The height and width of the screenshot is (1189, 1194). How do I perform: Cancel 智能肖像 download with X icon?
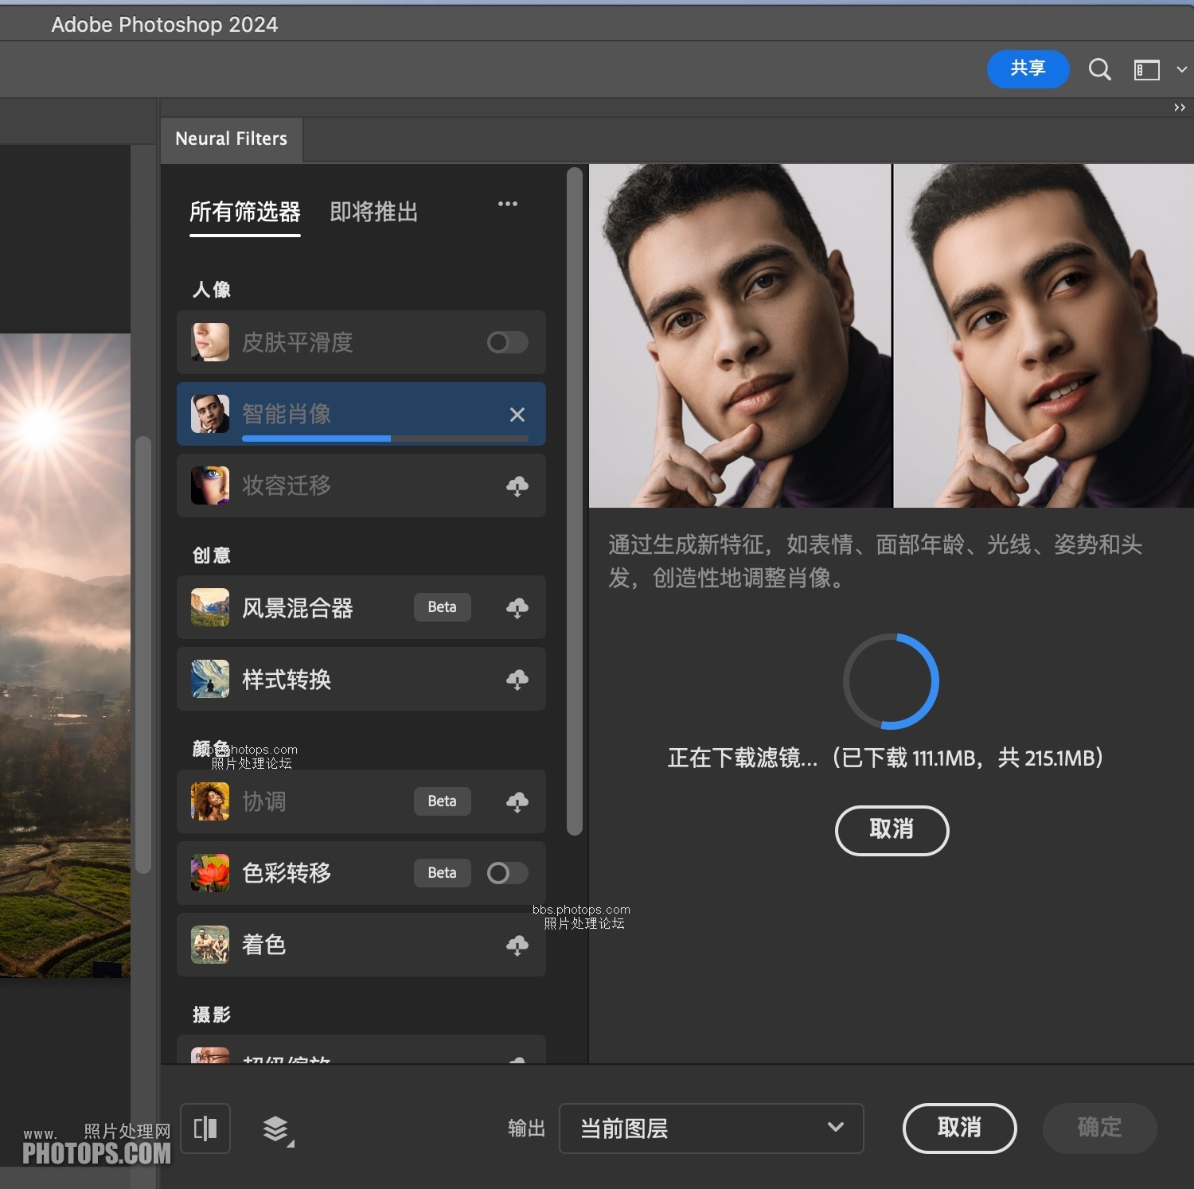click(517, 414)
